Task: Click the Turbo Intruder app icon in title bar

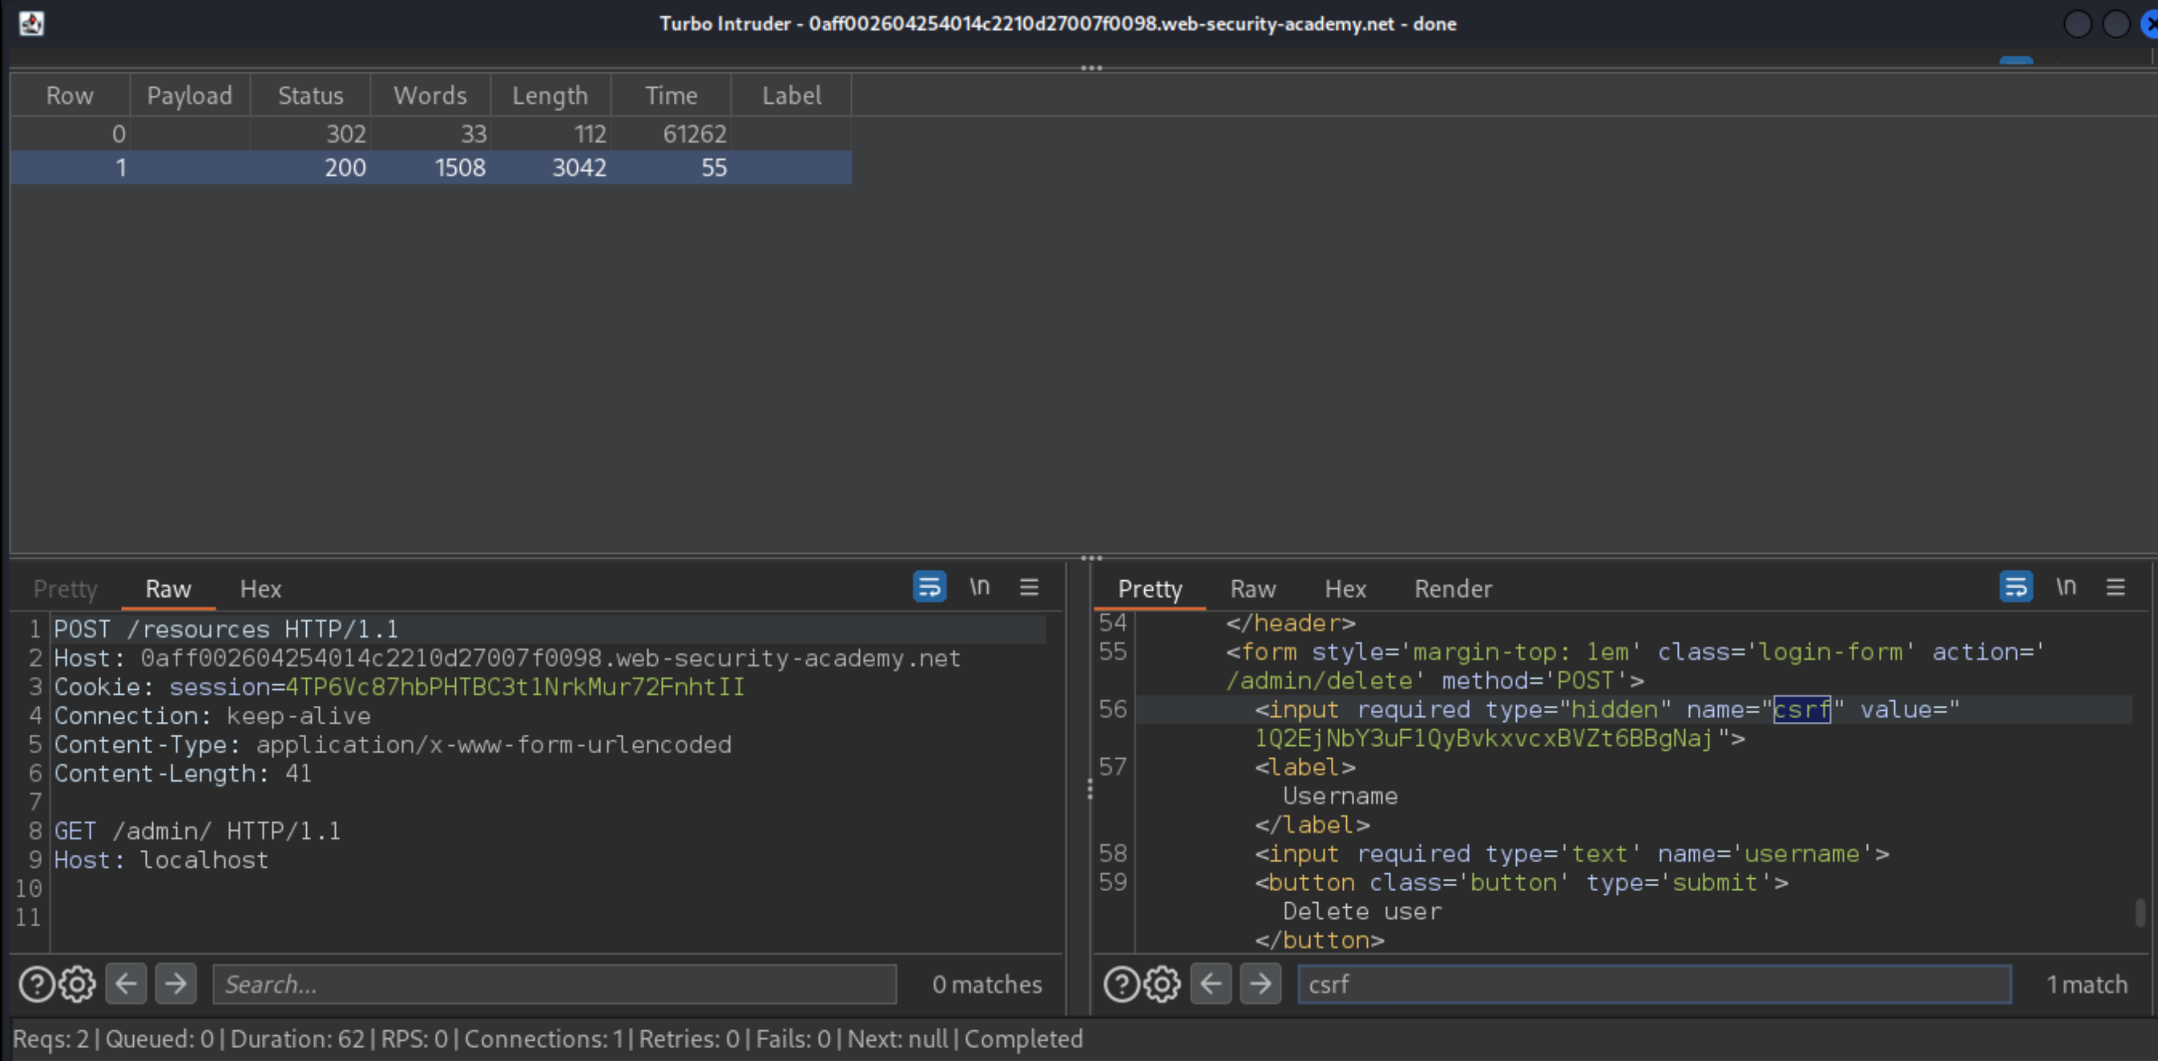Action: click(x=31, y=23)
